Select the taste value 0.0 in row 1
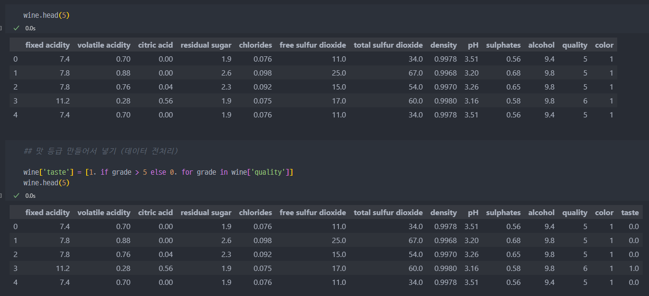Viewport: 649px width, 296px height. (x=633, y=241)
